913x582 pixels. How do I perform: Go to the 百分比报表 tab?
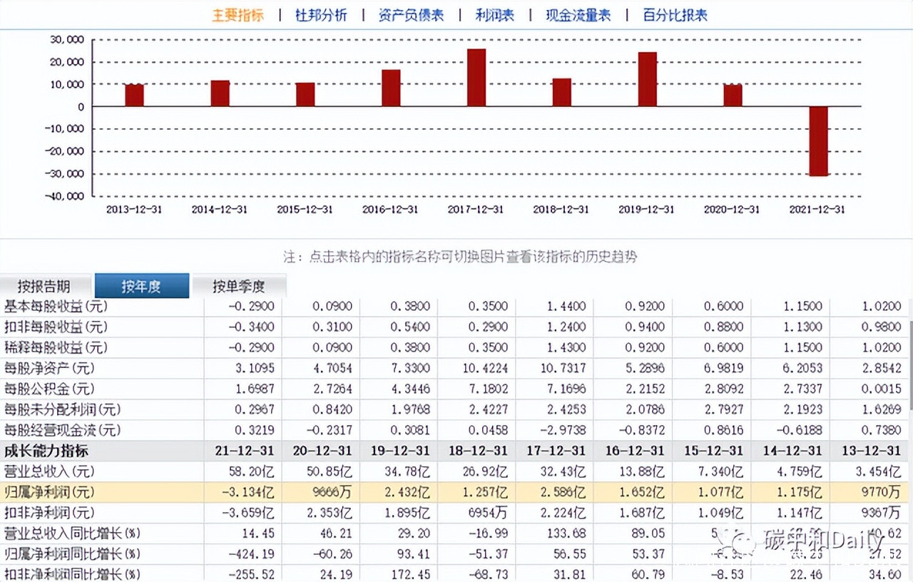(675, 15)
